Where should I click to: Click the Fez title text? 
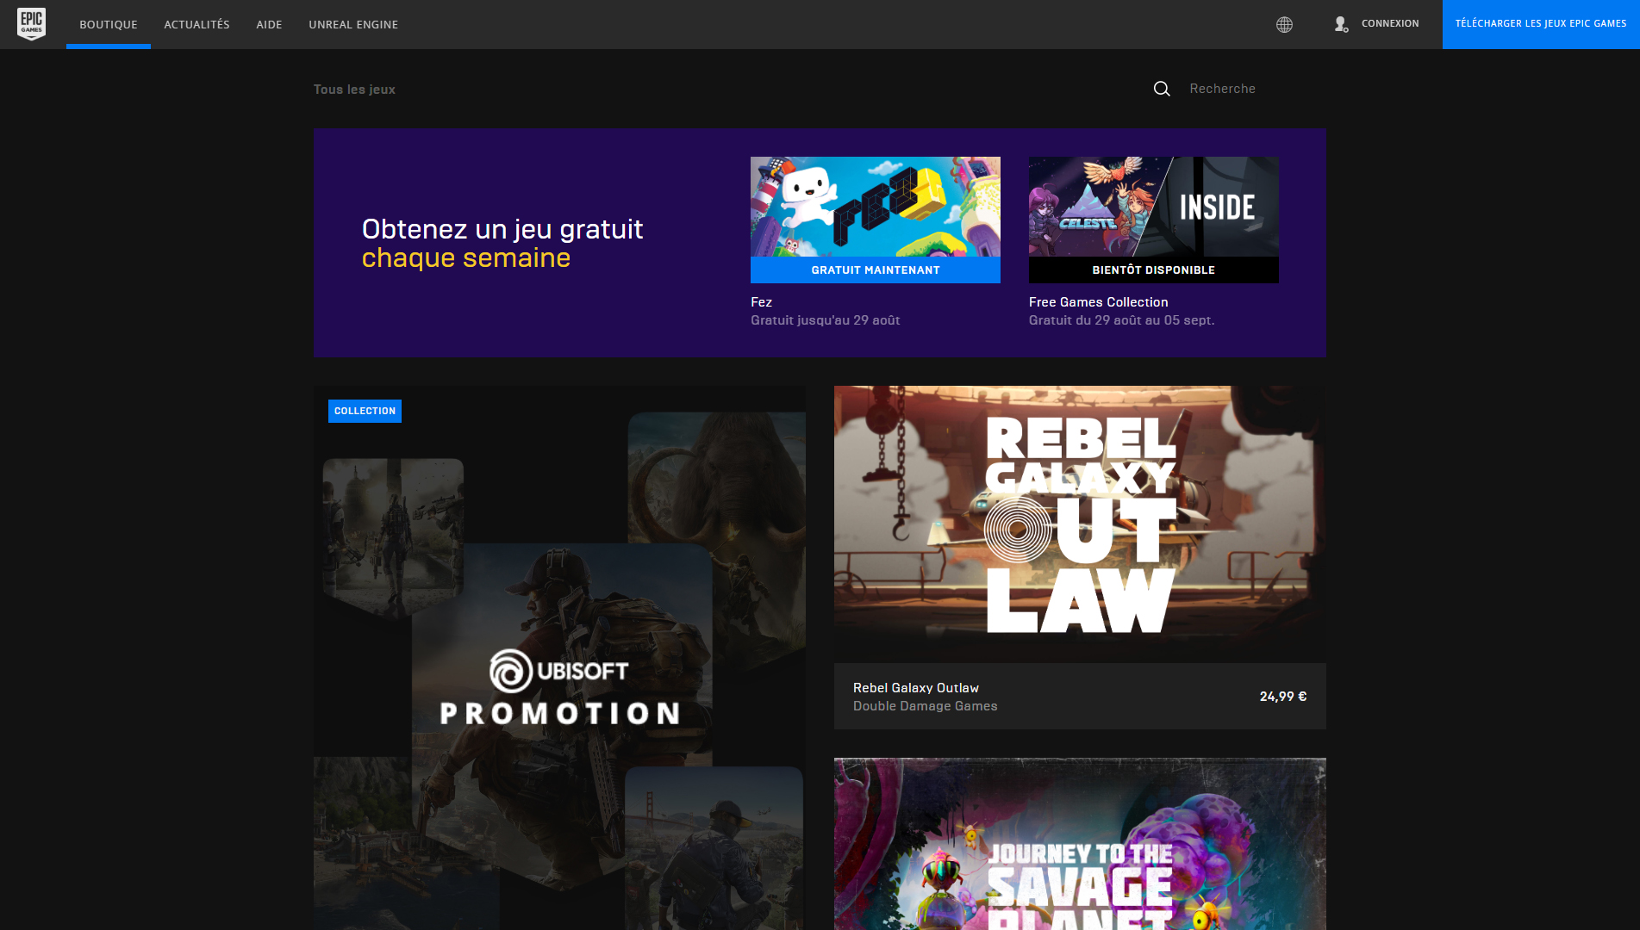pos(761,302)
